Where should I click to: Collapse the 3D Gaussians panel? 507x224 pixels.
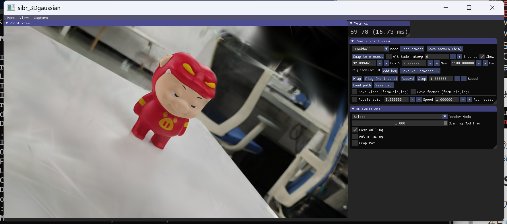[x=353, y=109]
